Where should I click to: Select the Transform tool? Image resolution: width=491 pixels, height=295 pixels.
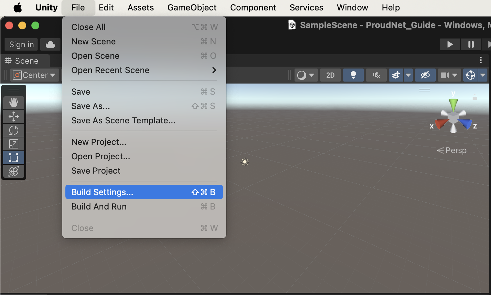[x=14, y=171]
